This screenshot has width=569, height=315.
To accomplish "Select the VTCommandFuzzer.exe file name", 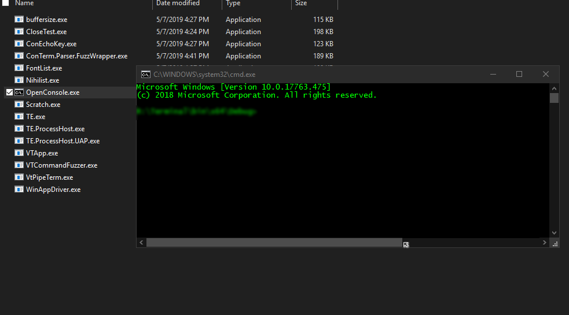I will (62, 165).
